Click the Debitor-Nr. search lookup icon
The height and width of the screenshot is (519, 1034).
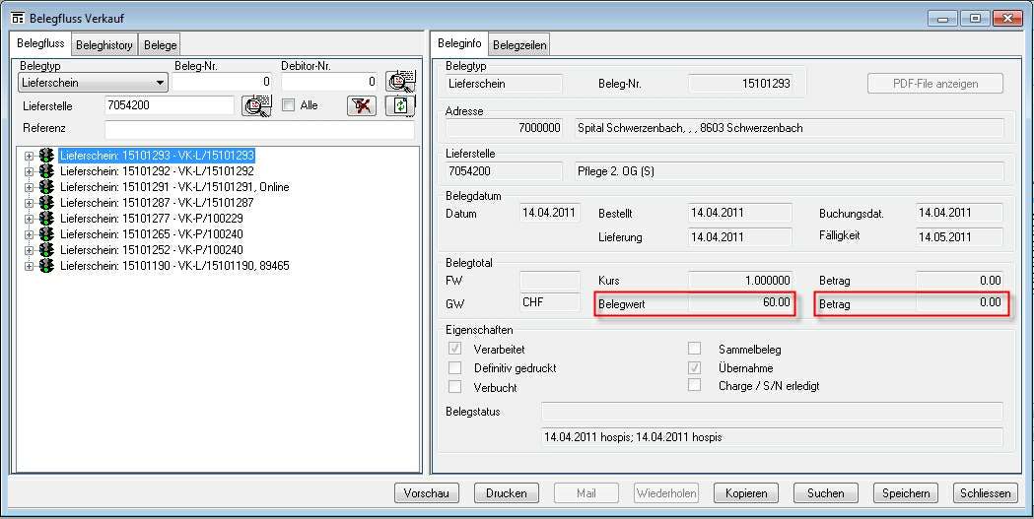point(400,83)
